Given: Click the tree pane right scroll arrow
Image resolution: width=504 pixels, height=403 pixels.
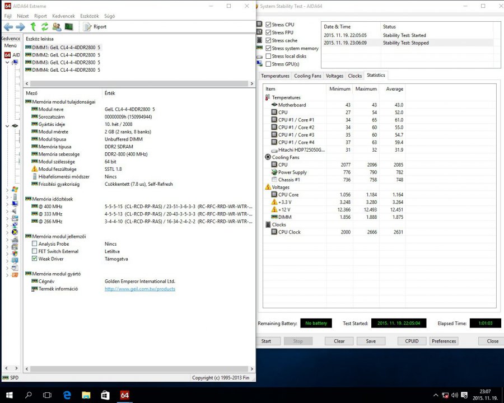Looking at the screenshot, I should [x=16, y=368].
